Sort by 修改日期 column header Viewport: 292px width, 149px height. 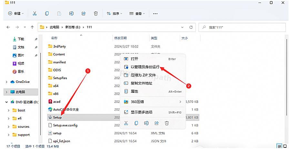(x=120, y=38)
